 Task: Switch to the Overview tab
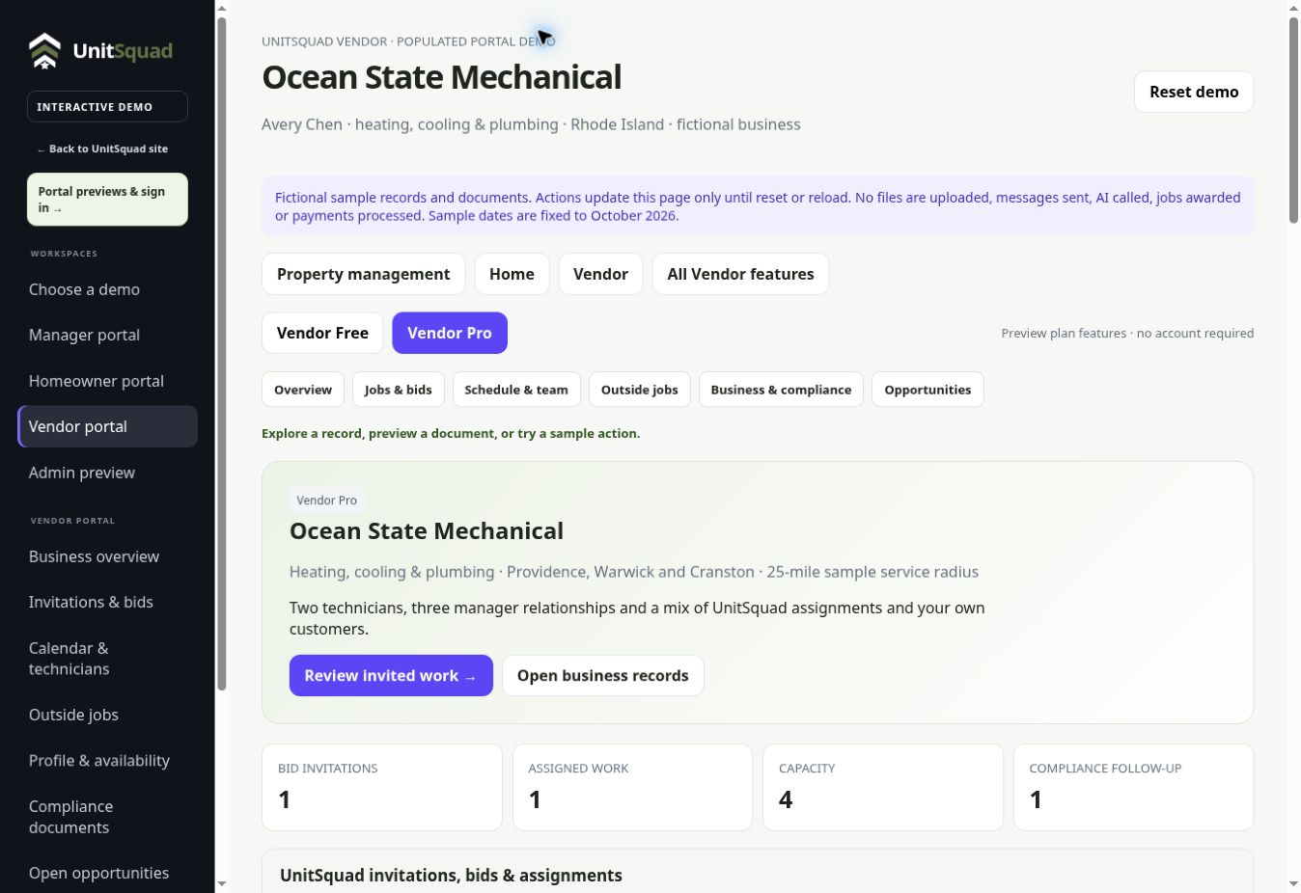tap(303, 390)
